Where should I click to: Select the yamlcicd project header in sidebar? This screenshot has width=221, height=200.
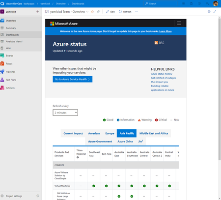click(x=11, y=12)
